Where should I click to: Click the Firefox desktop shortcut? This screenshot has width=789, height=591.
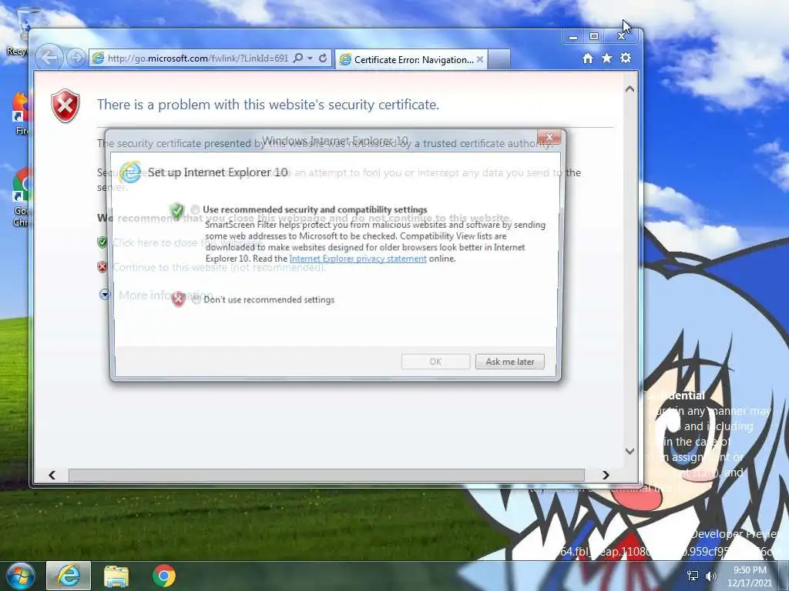click(x=21, y=114)
